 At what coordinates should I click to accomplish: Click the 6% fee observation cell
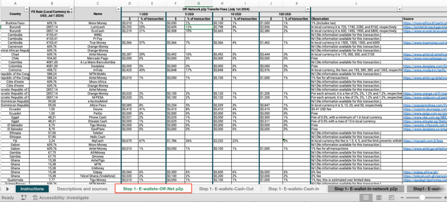356,172
